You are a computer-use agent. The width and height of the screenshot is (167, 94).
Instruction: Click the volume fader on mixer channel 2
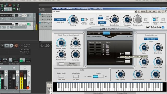[x=25, y=77]
